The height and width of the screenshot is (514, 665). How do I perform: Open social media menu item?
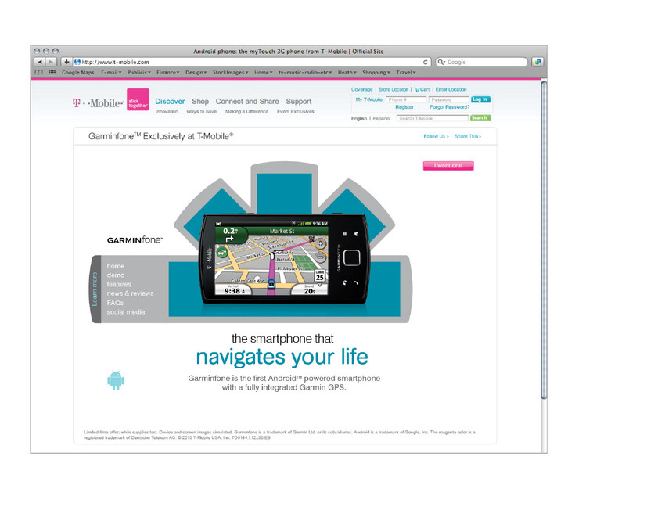point(126,311)
